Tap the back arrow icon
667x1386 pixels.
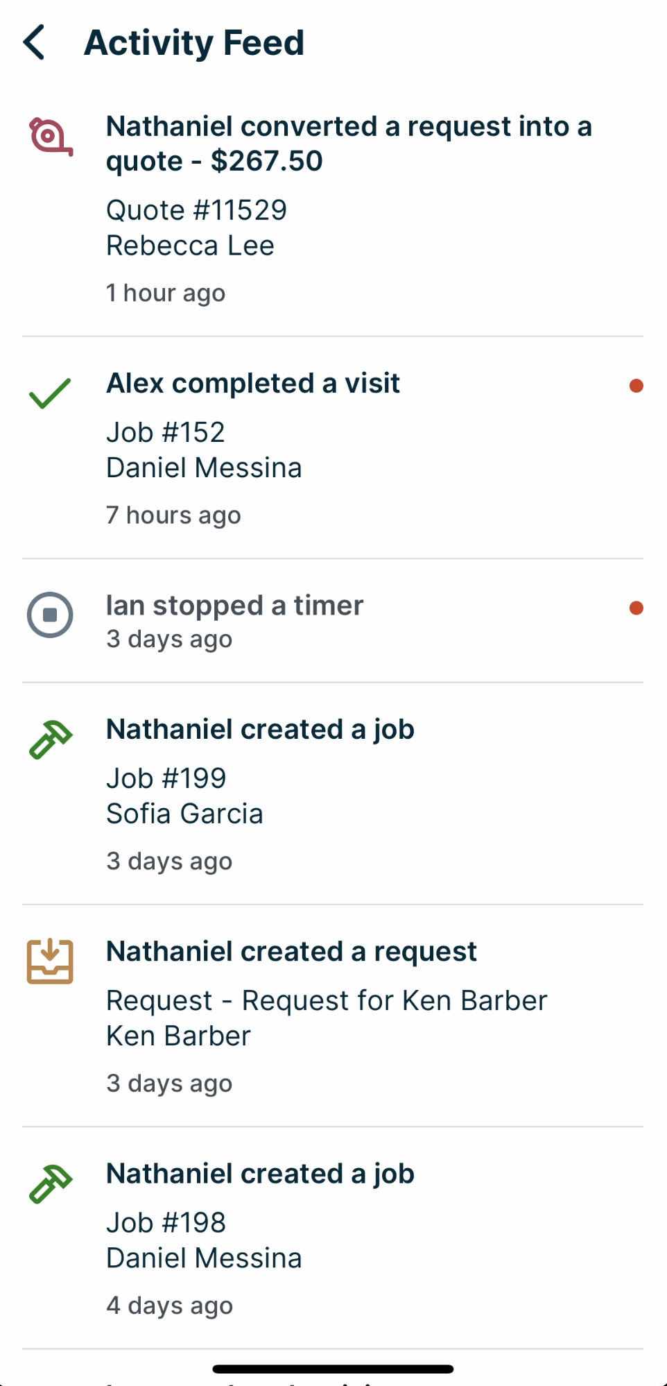pos(35,42)
